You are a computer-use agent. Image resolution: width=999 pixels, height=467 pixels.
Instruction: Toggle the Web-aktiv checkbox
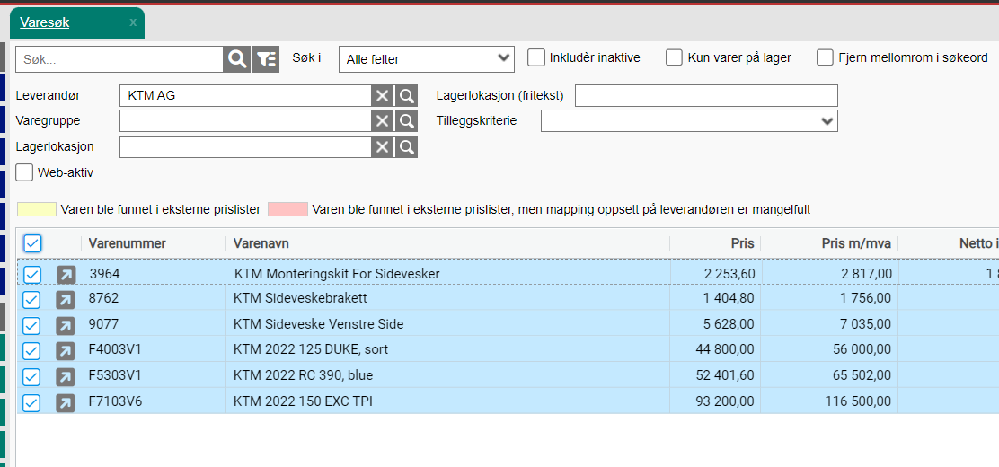[x=24, y=172]
